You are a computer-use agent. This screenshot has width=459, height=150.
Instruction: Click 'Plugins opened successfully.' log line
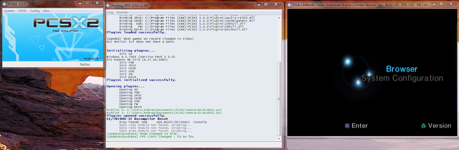(136, 116)
